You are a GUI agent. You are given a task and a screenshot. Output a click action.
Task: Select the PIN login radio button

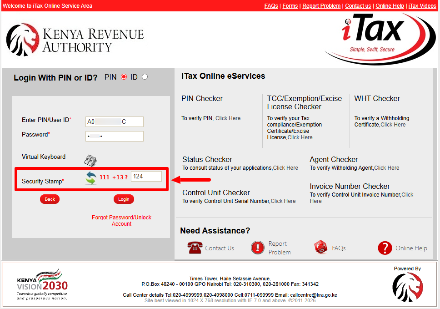coord(124,77)
